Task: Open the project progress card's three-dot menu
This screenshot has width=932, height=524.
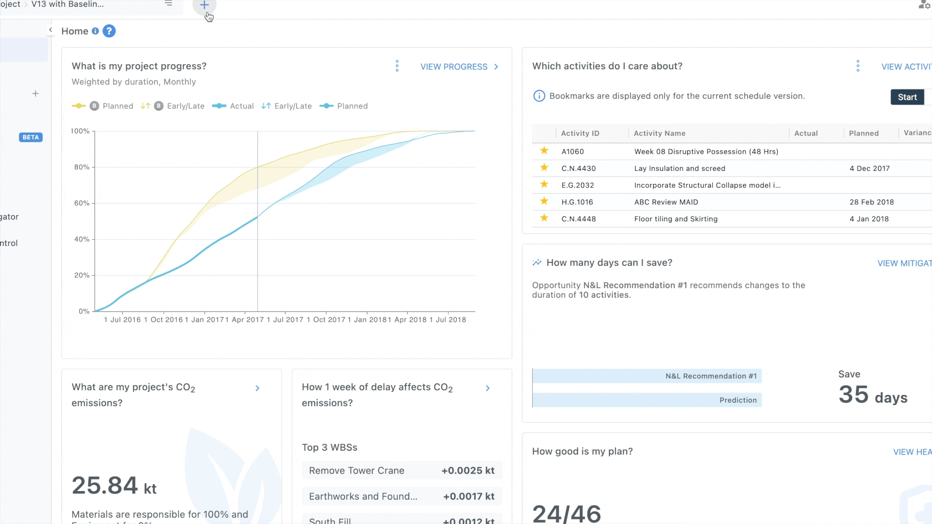Action: point(397,66)
